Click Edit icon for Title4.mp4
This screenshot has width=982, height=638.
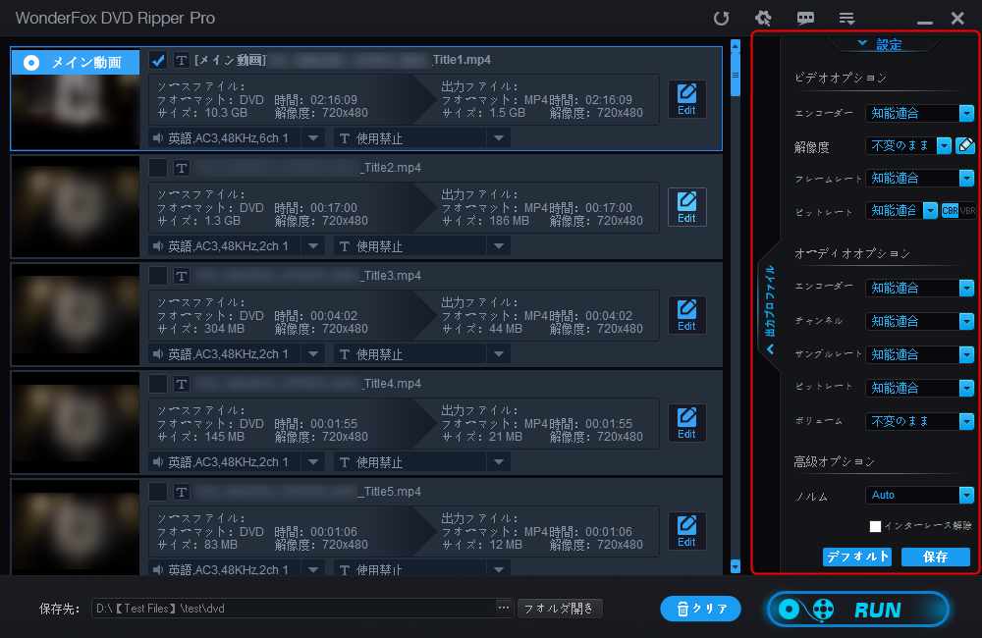686,423
